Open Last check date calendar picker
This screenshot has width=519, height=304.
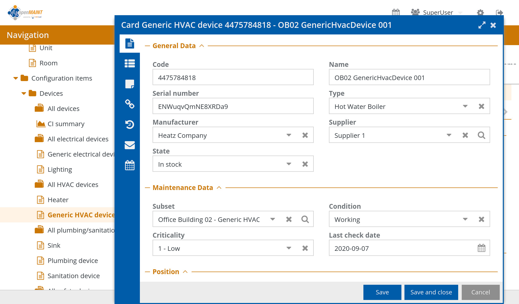[x=481, y=248]
